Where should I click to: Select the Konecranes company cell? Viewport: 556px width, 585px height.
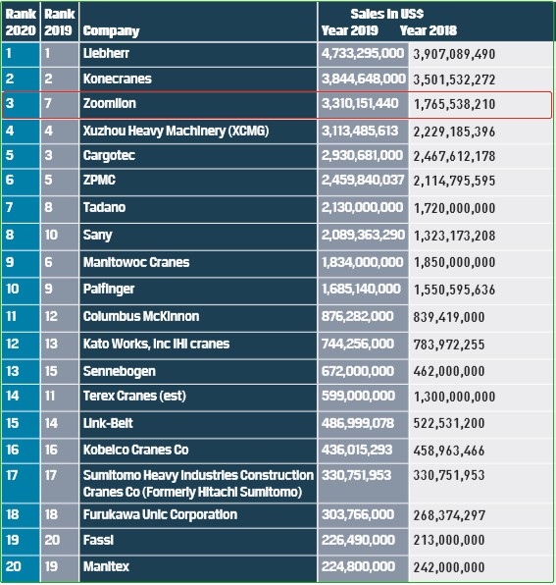tap(198, 80)
